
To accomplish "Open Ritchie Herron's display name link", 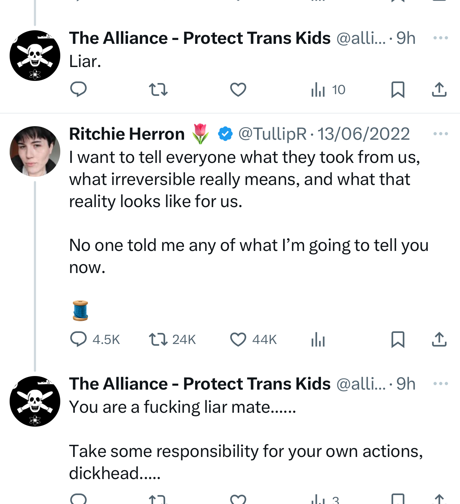I will (127, 134).
